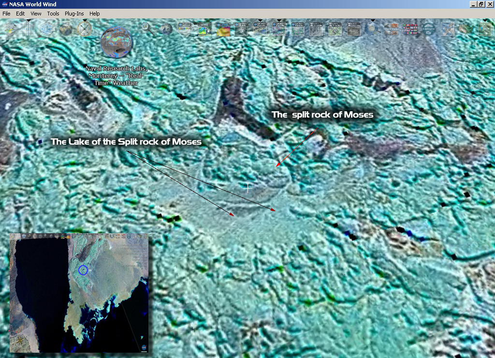This screenshot has height=358, width=495.
Task: Toggle the globe with magnifier overview icon
Action: (x=373, y=29)
